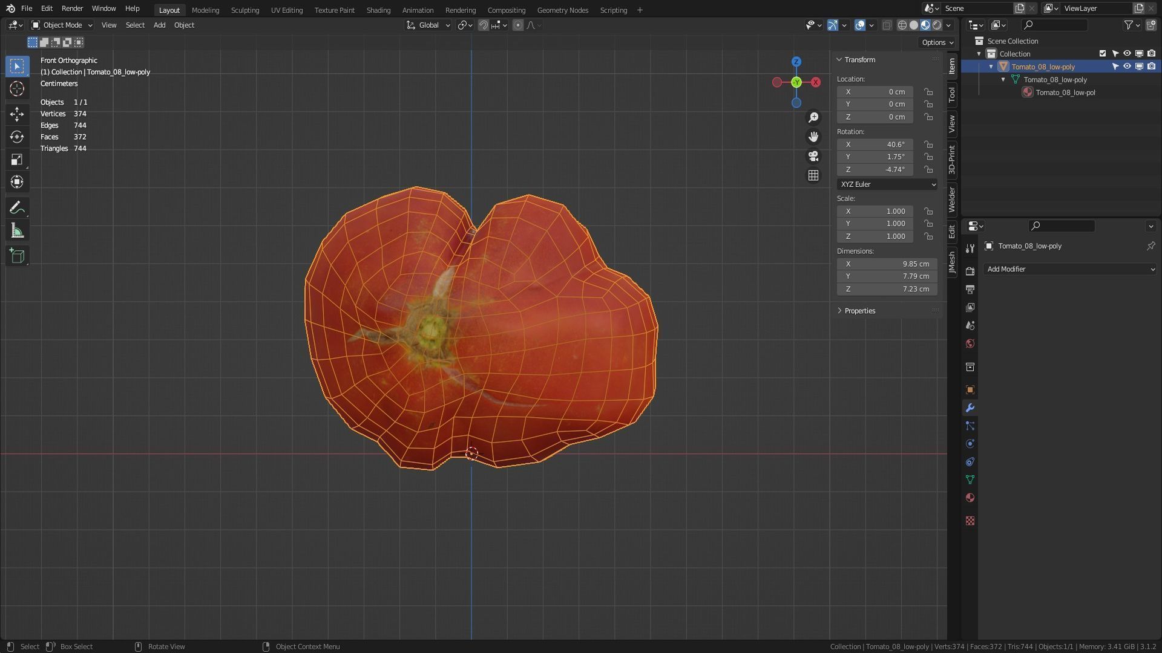The width and height of the screenshot is (1162, 653).
Task: Click the outliner filter funnel icon
Action: [1129, 25]
